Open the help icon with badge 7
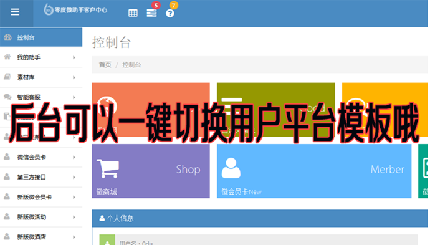This screenshot has width=430, height=245. (170, 13)
